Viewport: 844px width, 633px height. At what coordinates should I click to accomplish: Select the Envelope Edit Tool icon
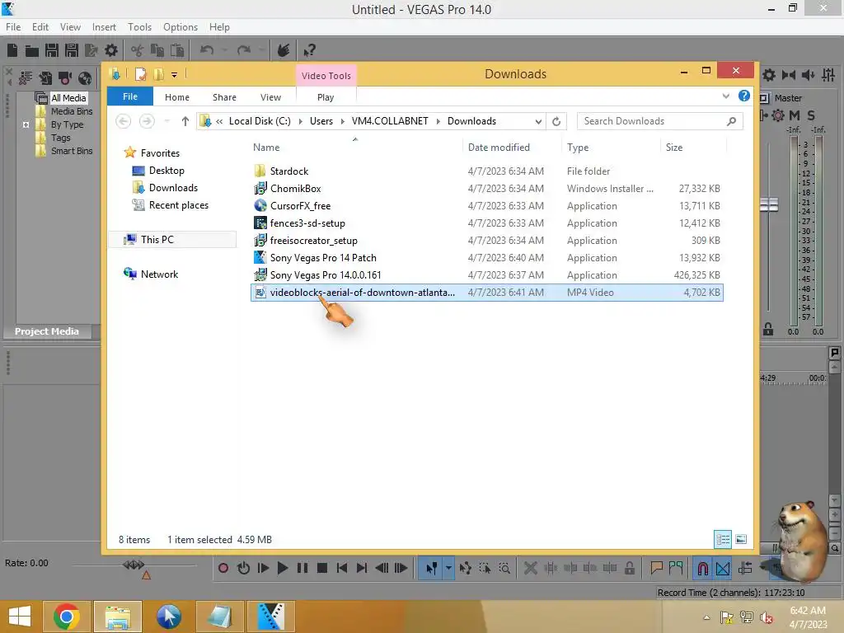click(x=466, y=568)
